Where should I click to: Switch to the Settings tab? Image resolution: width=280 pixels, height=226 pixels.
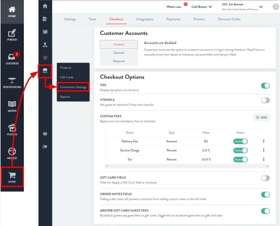[70, 19]
